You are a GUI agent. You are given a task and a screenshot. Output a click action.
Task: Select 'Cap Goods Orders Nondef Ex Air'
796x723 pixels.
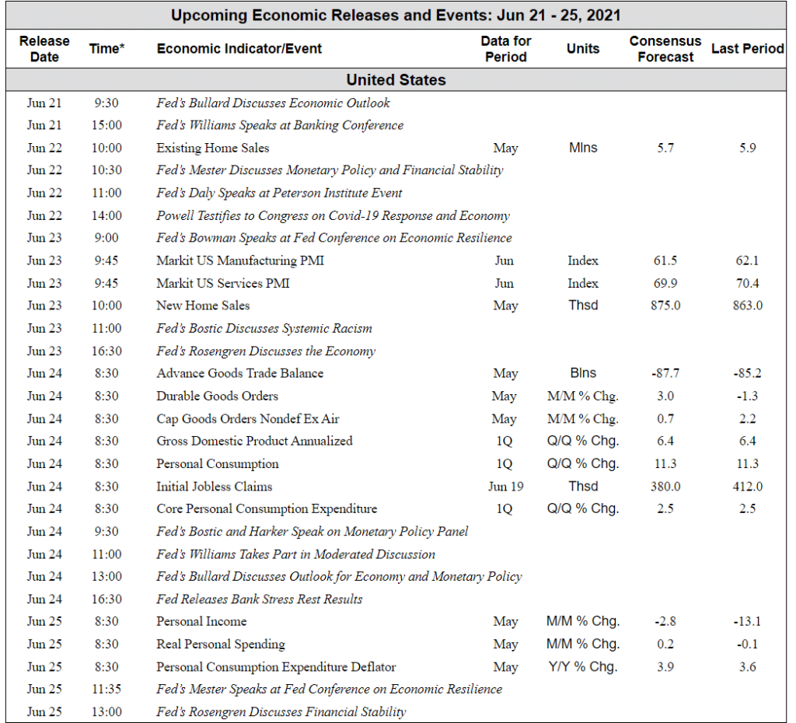point(248,419)
